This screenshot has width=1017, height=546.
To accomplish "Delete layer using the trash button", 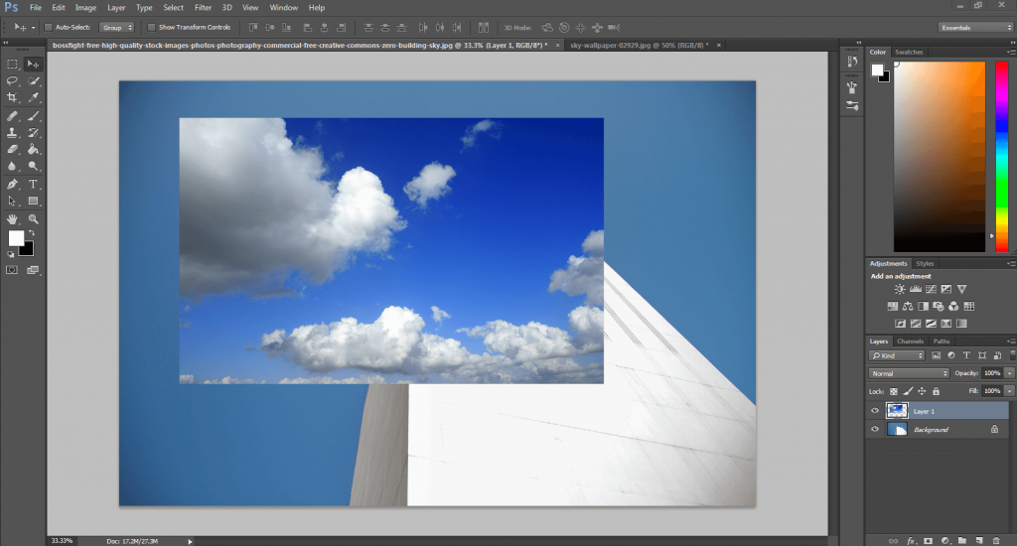I will coord(996,540).
